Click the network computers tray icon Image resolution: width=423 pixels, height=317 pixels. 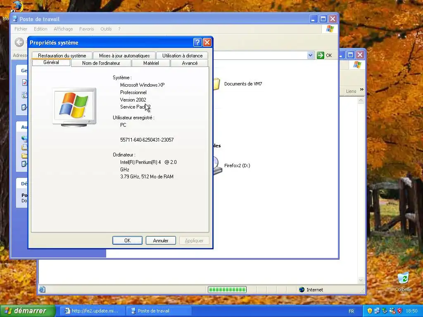point(377,311)
